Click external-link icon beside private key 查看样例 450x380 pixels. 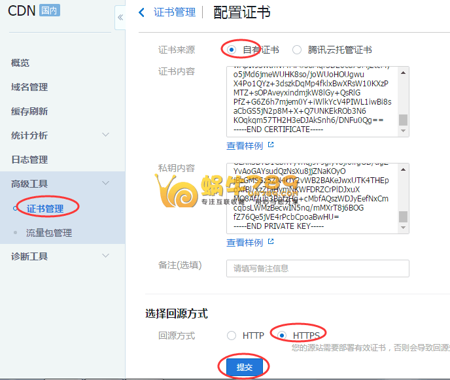[271, 241]
